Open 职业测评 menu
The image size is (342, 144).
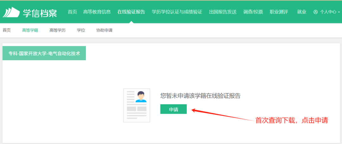279,12
